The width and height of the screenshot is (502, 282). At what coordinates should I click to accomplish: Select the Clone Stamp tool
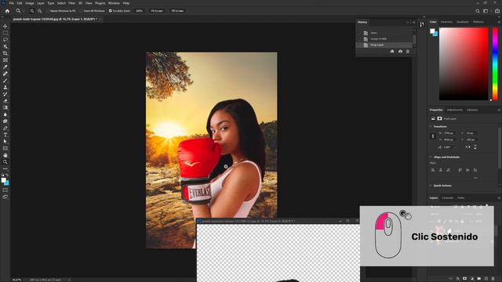(x=5, y=87)
